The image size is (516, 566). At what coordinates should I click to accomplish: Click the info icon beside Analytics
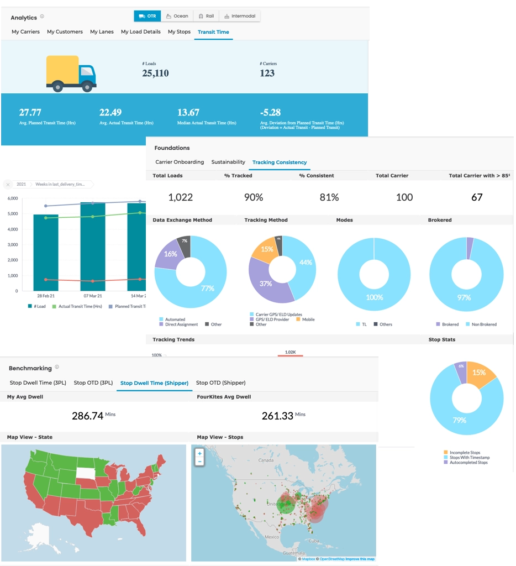tap(42, 17)
